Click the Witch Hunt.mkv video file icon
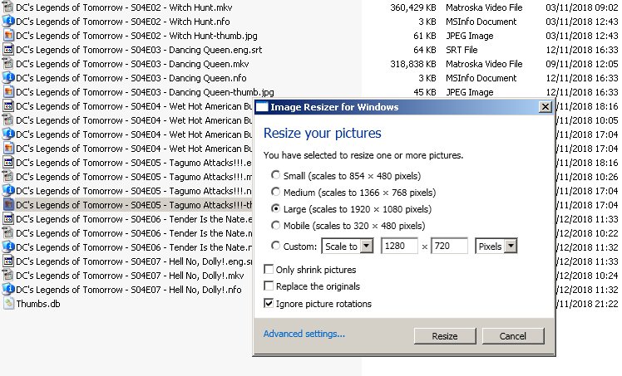This screenshot has height=376, width=622. [8, 7]
